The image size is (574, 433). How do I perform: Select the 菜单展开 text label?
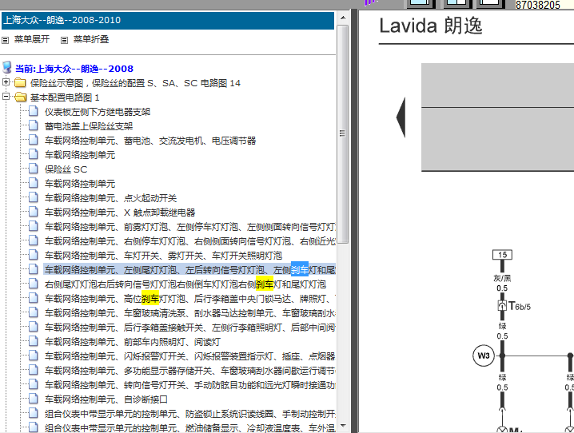[32, 39]
